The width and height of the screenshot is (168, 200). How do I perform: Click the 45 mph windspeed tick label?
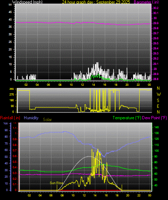click(x=10, y=12)
